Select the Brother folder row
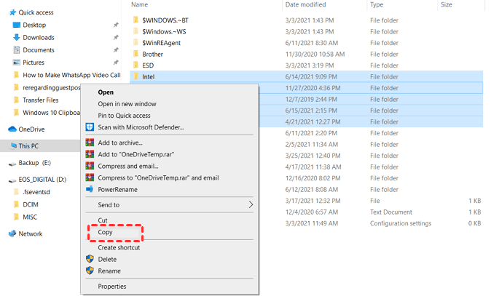 click(152, 54)
